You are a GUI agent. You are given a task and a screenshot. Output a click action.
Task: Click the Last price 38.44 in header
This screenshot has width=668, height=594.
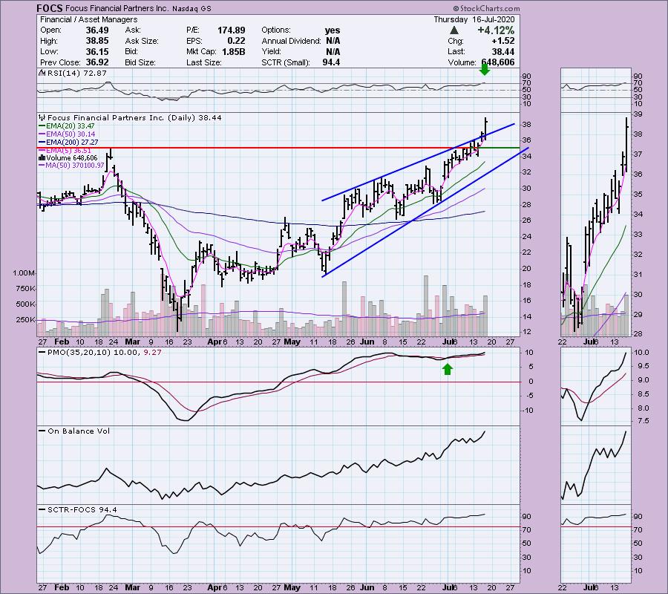(x=503, y=51)
